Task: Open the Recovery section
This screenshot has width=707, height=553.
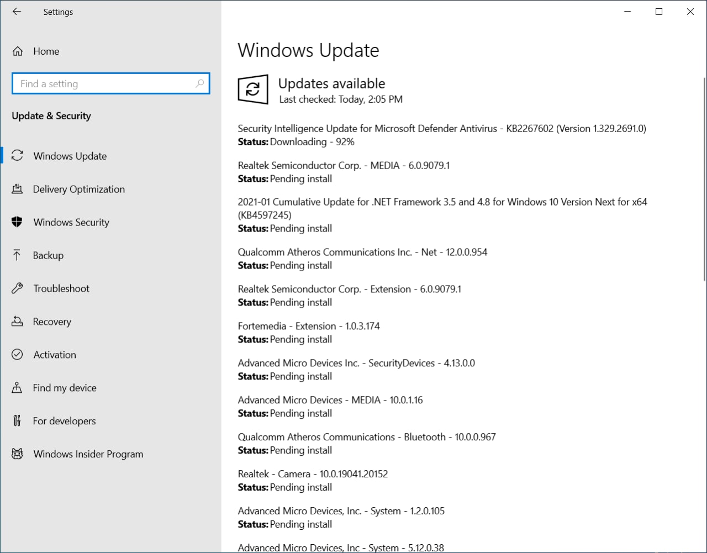Action: tap(110, 322)
